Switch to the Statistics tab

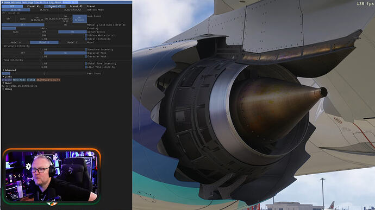[x=41, y=2]
